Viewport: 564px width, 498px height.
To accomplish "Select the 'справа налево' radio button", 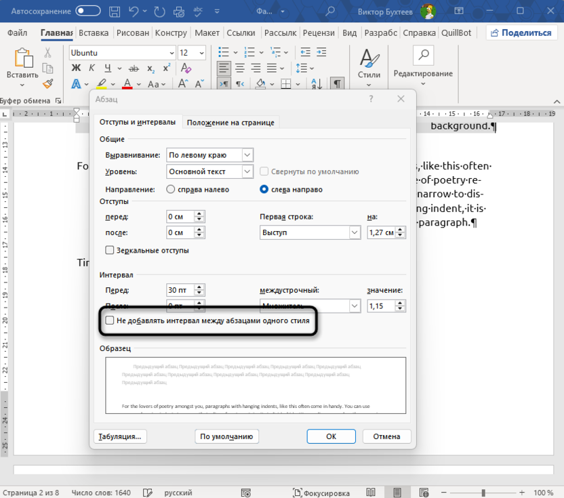I will click(171, 190).
